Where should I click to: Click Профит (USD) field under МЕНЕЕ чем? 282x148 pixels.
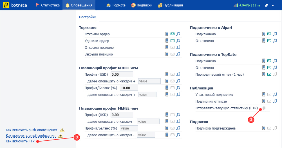pos(122,115)
